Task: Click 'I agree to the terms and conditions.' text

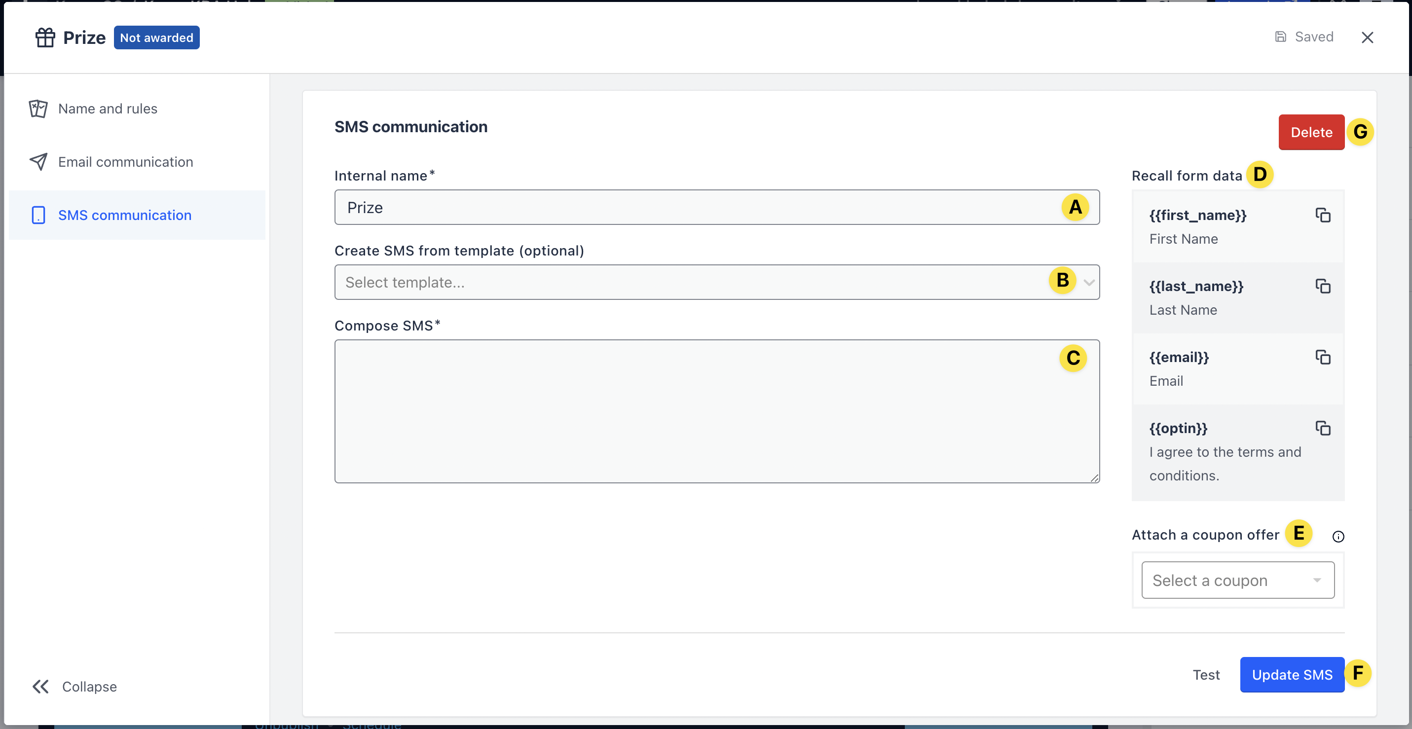Action: (1225, 464)
